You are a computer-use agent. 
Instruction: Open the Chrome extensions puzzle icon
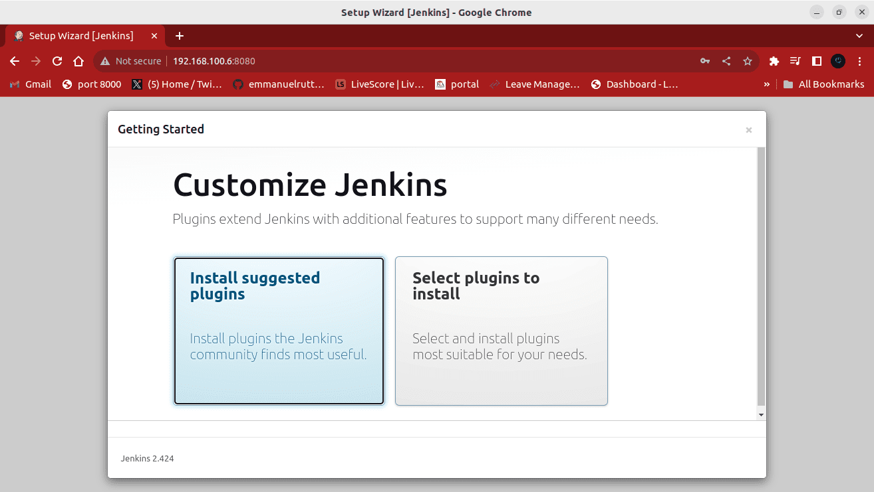coord(774,61)
